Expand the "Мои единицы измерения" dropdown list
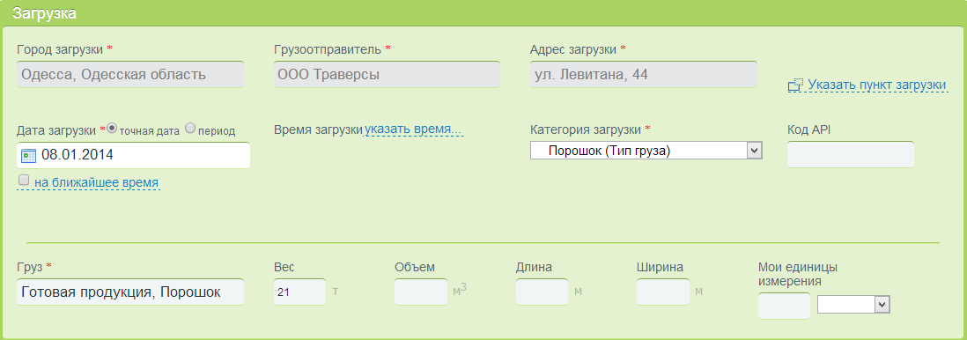Viewport: 967px width, 340px height. tap(853, 304)
